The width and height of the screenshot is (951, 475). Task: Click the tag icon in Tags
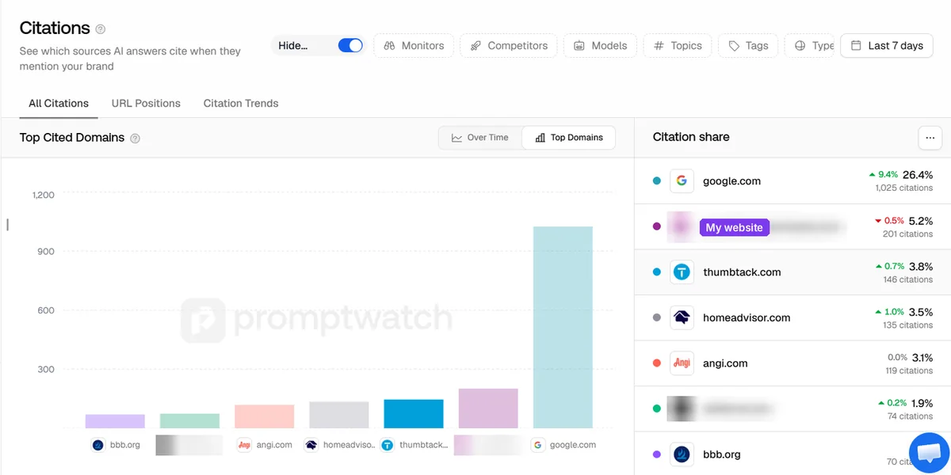[735, 46]
